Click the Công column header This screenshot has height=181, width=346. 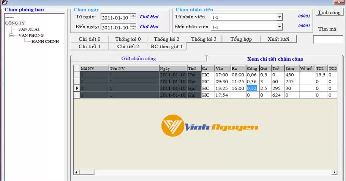(x=253, y=68)
